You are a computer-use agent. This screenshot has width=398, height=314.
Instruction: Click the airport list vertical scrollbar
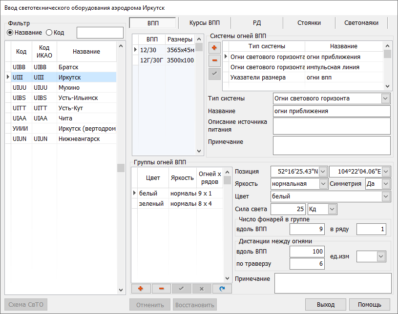[x=121, y=167]
